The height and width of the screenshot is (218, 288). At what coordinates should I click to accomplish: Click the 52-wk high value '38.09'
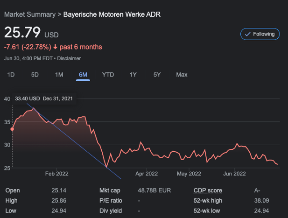coord(261,201)
